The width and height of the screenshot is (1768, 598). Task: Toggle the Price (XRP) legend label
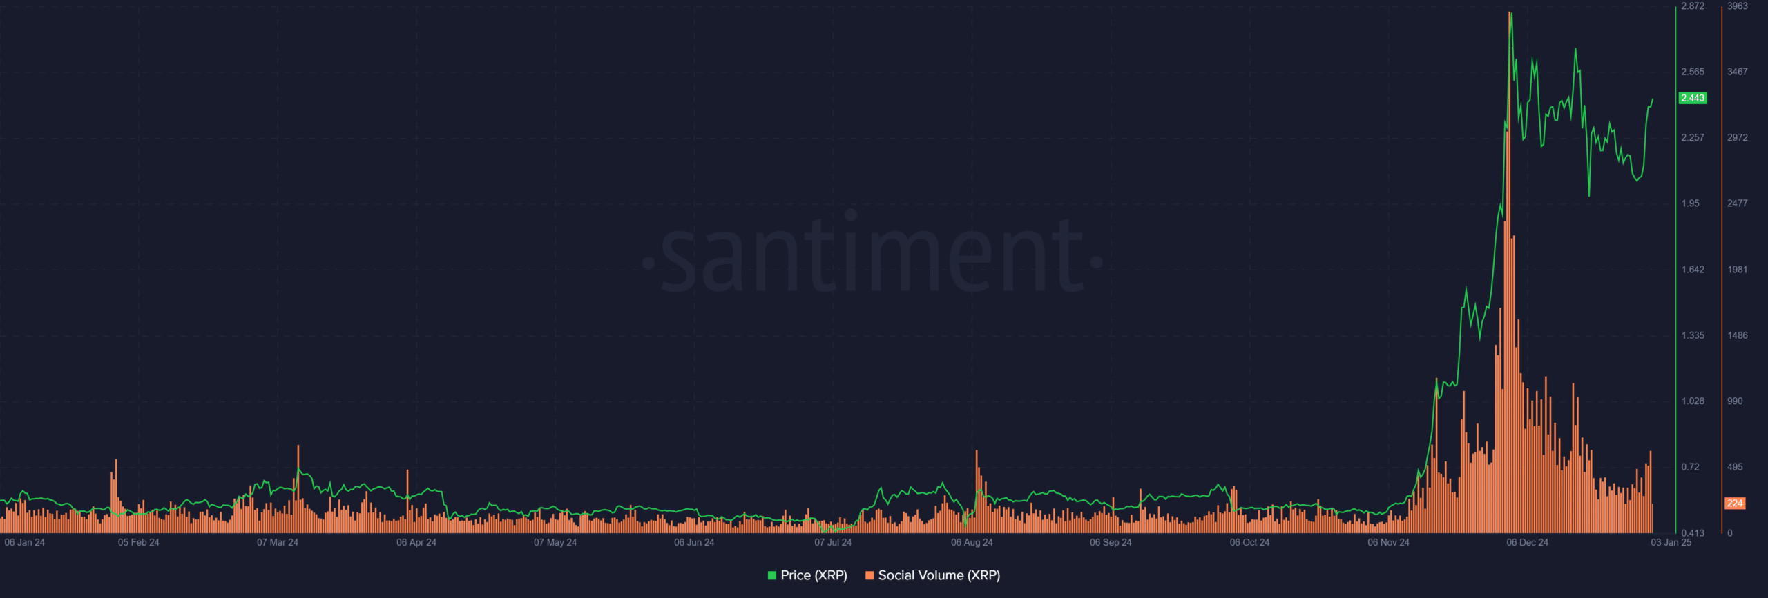pos(814,575)
